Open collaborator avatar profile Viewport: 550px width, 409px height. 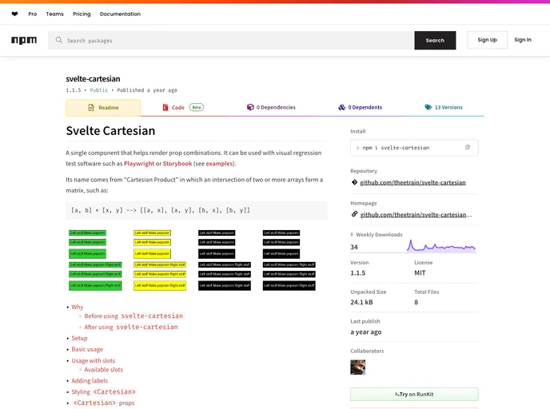(x=358, y=367)
